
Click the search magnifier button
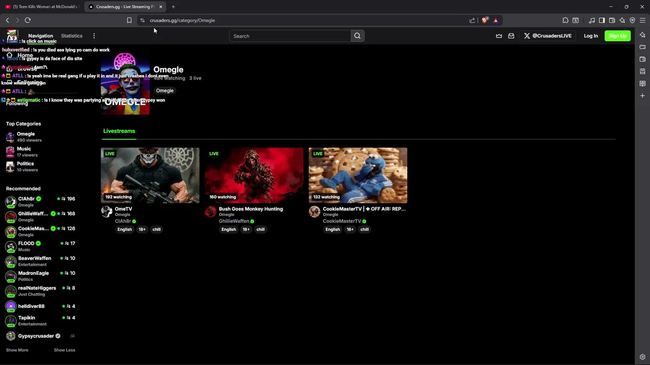click(x=357, y=36)
